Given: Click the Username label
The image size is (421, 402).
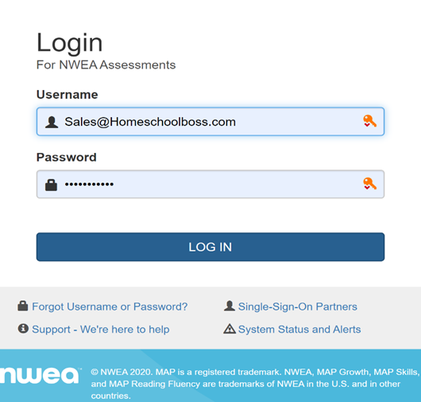Looking at the screenshot, I should click(68, 95).
